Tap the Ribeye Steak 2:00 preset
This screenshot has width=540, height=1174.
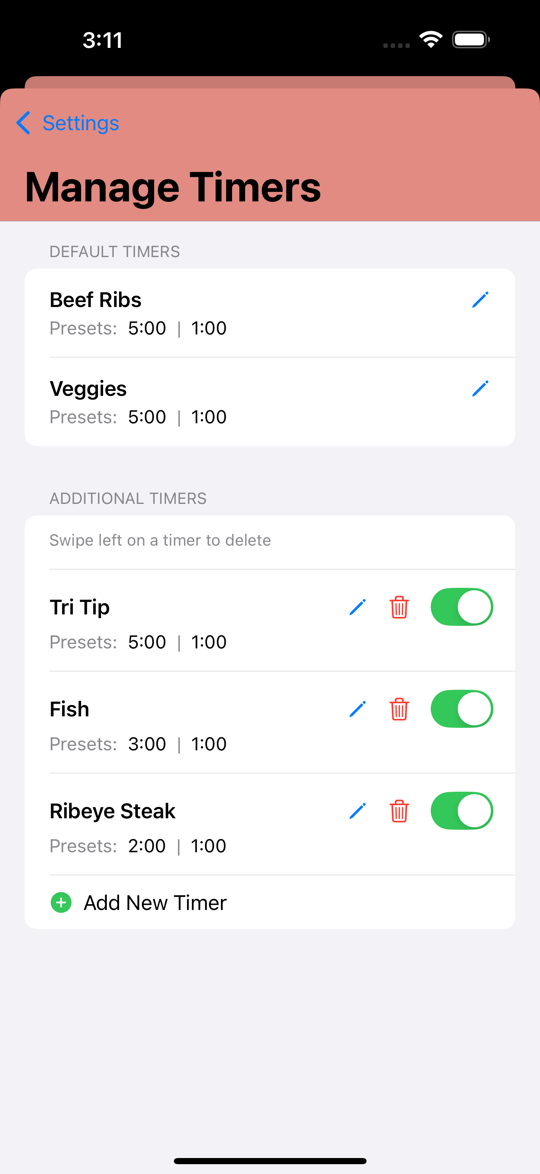(x=146, y=846)
